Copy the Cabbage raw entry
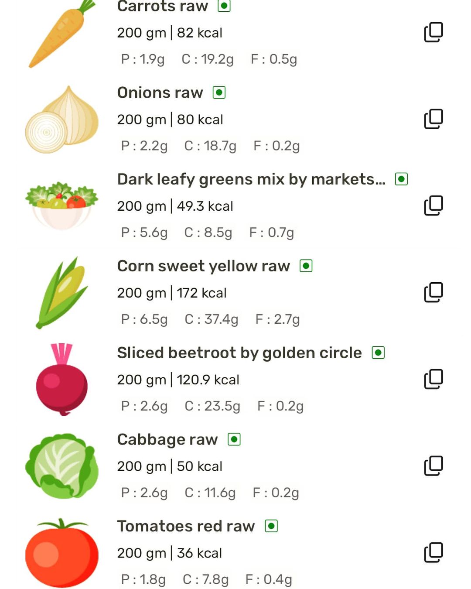The height and width of the screenshot is (589, 471). pyautogui.click(x=433, y=466)
